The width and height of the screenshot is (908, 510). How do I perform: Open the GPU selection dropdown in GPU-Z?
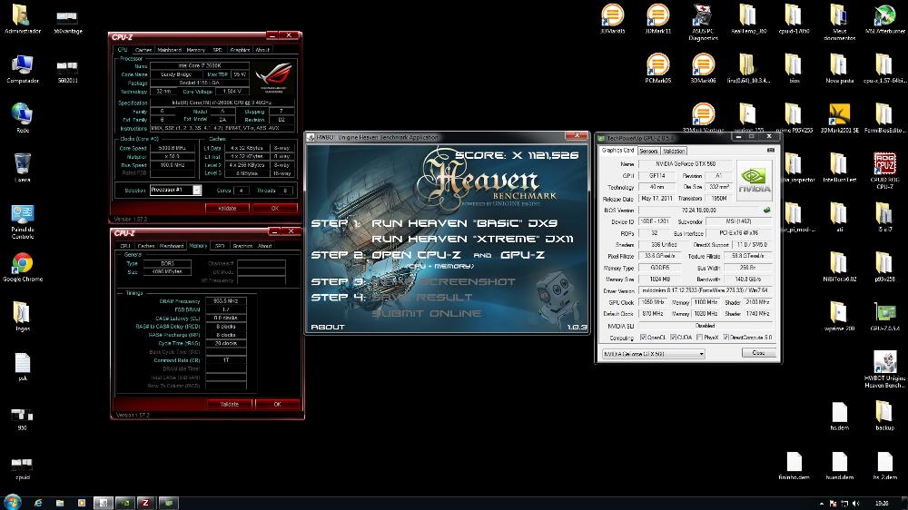653,353
